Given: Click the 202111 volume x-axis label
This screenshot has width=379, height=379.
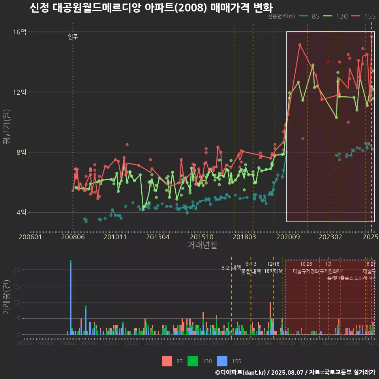Looking at the screenshot, I should pyautogui.click(x=308, y=343).
